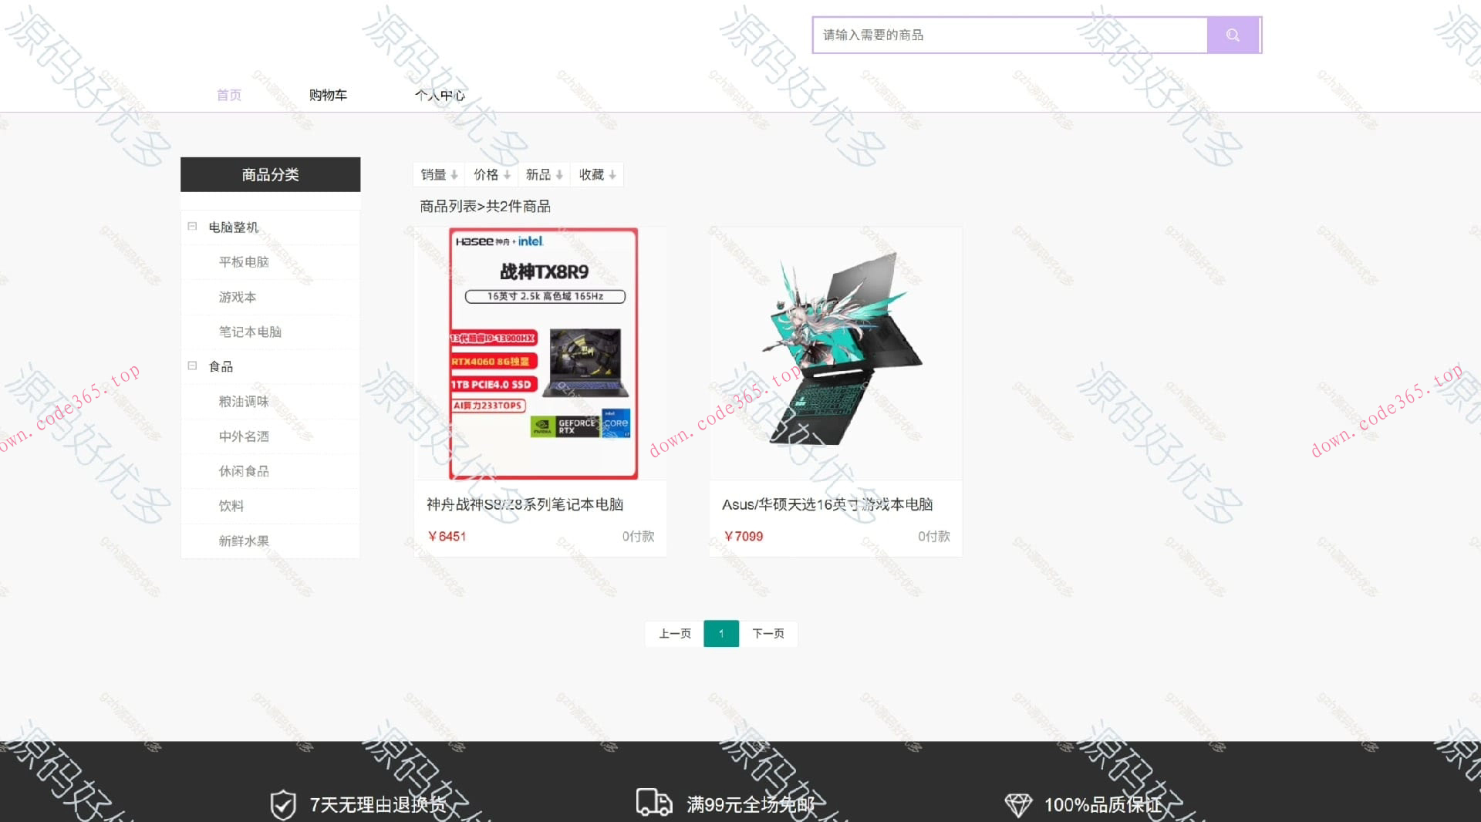Viewport: 1481px width, 822px height.
Task: Click the 收藏 sort arrow icon
Action: [612, 174]
